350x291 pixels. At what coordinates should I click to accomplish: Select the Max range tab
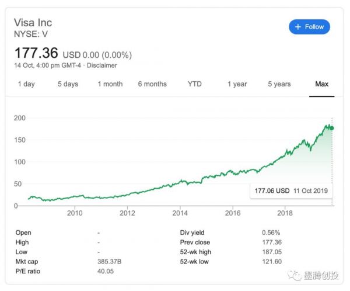pos(322,84)
